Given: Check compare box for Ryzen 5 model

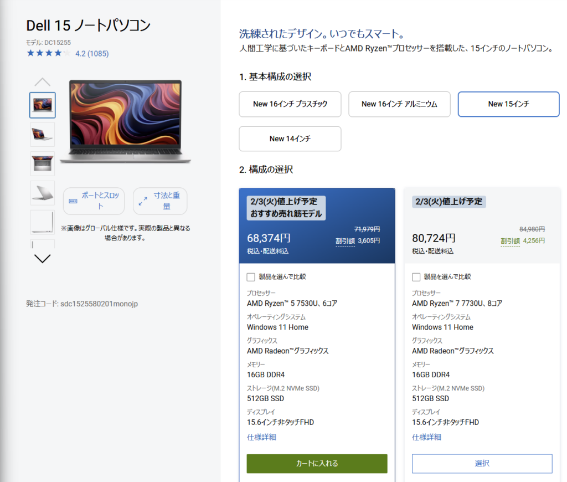Looking at the screenshot, I should tap(251, 277).
